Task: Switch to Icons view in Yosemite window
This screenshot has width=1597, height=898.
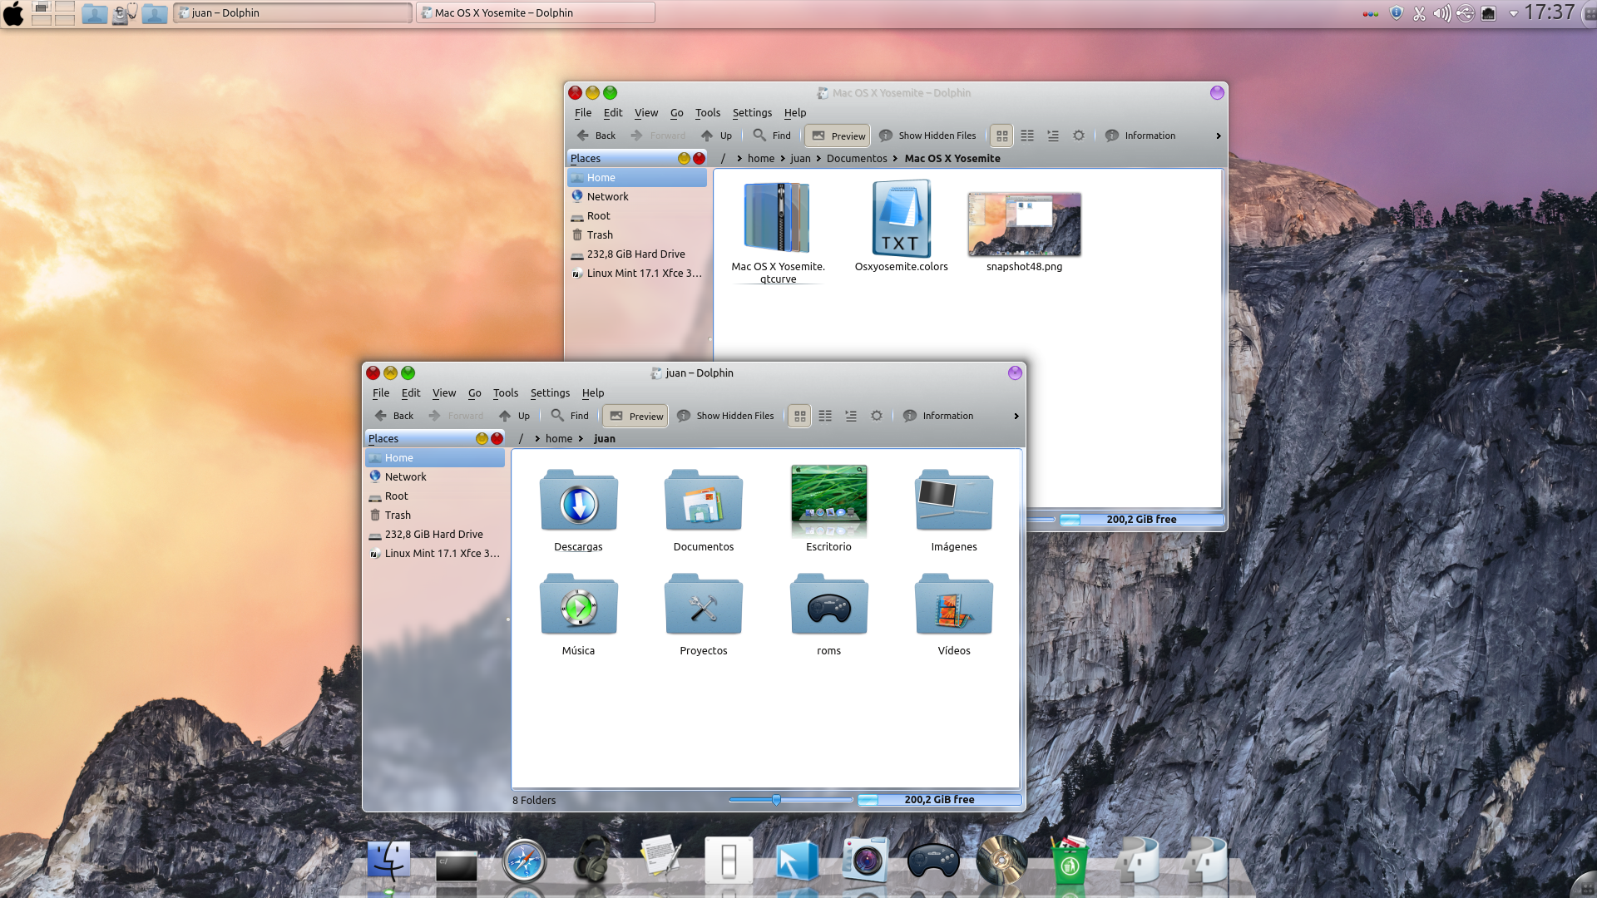Action: click(1001, 136)
